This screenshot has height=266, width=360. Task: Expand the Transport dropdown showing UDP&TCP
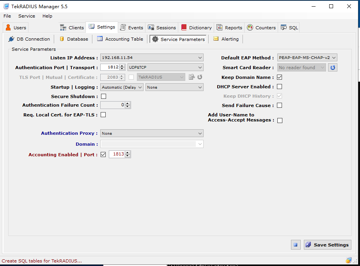pyautogui.click(x=200, y=67)
